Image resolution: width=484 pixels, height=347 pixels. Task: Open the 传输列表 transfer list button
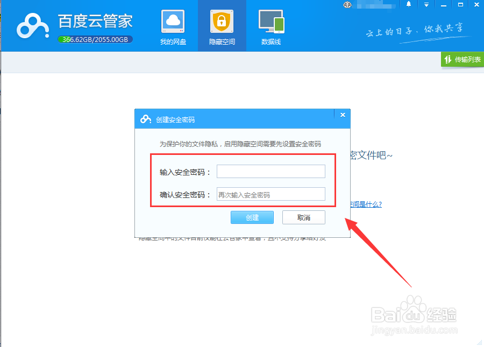(x=462, y=59)
